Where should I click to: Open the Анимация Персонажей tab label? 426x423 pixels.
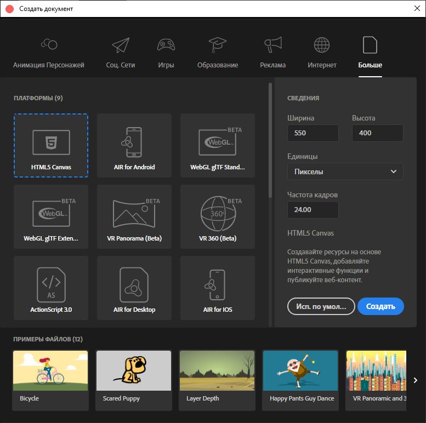(49, 65)
